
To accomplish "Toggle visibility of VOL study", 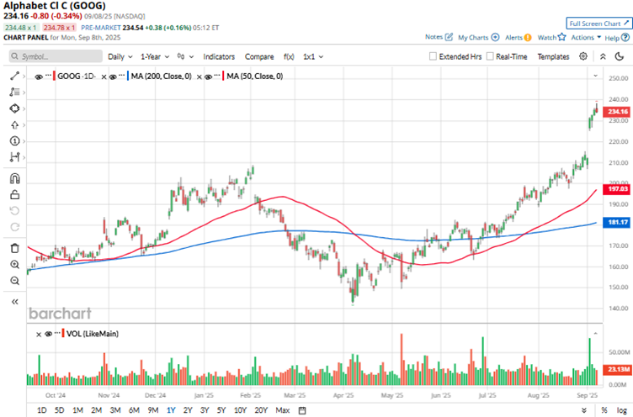I will (x=49, y=334).
